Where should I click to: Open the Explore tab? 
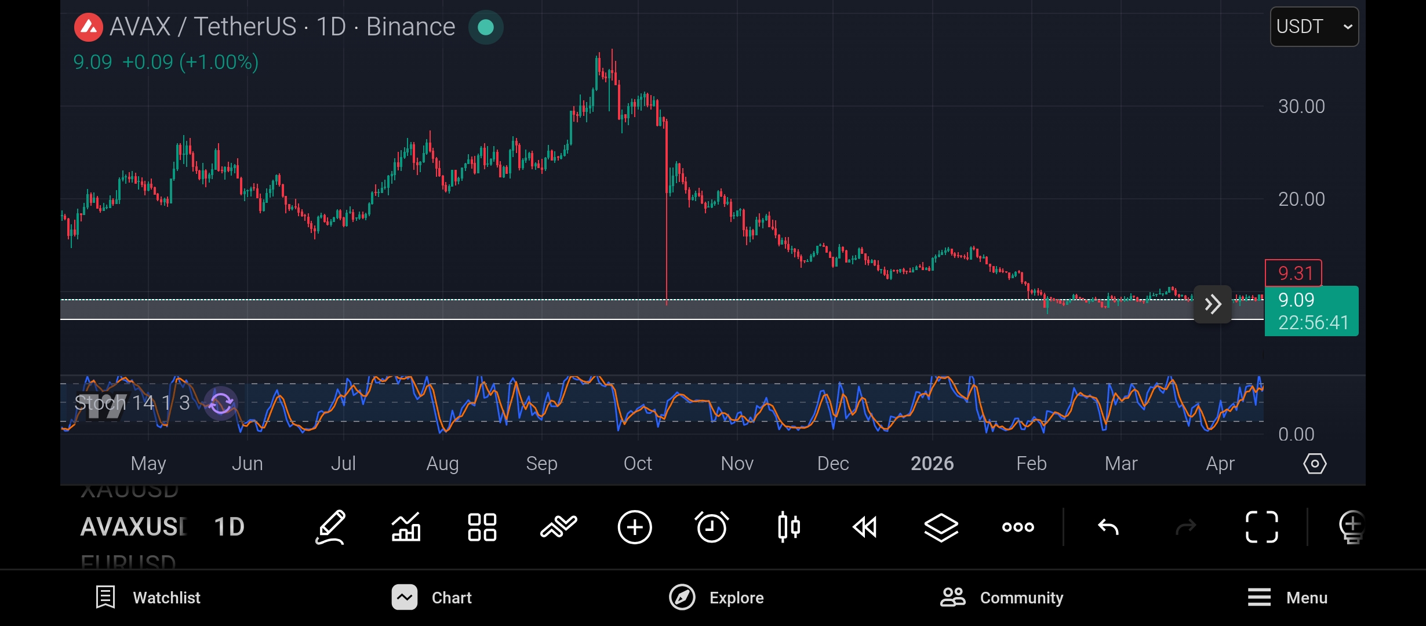click(716, 598)
